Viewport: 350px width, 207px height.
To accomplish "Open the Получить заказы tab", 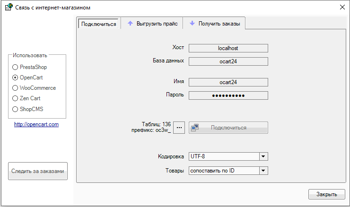I will [x=214, y=23].
